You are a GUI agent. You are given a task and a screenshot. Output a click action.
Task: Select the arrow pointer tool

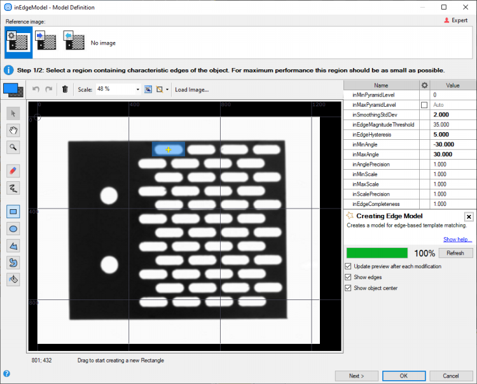13,113
